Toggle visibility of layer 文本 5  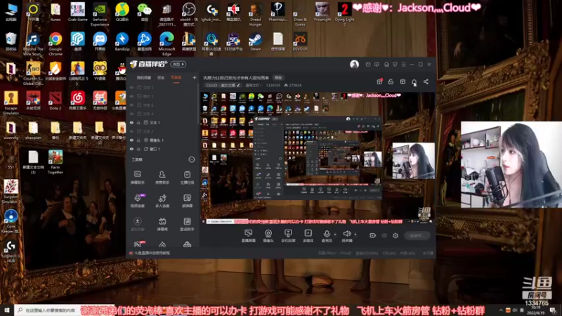131,87
